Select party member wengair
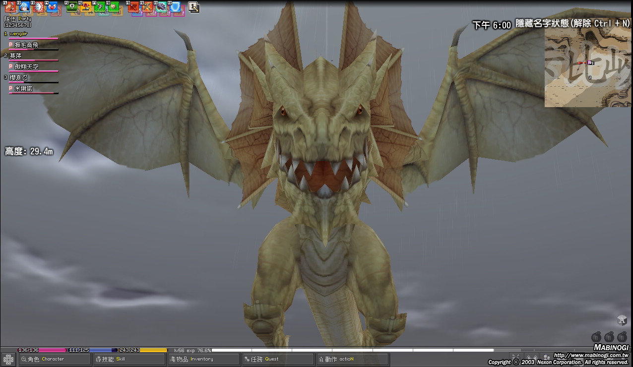The height and width of the screenshot is (367, 633). (x=19, y=34)
